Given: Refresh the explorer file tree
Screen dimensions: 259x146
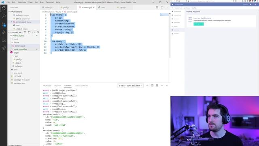Looking at the screenshot, I should click(34, 32).
